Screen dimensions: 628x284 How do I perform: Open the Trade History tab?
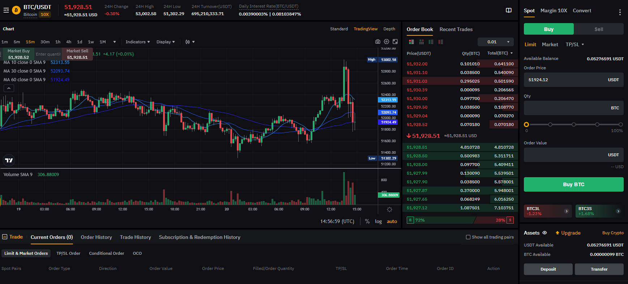click(135, 237)
